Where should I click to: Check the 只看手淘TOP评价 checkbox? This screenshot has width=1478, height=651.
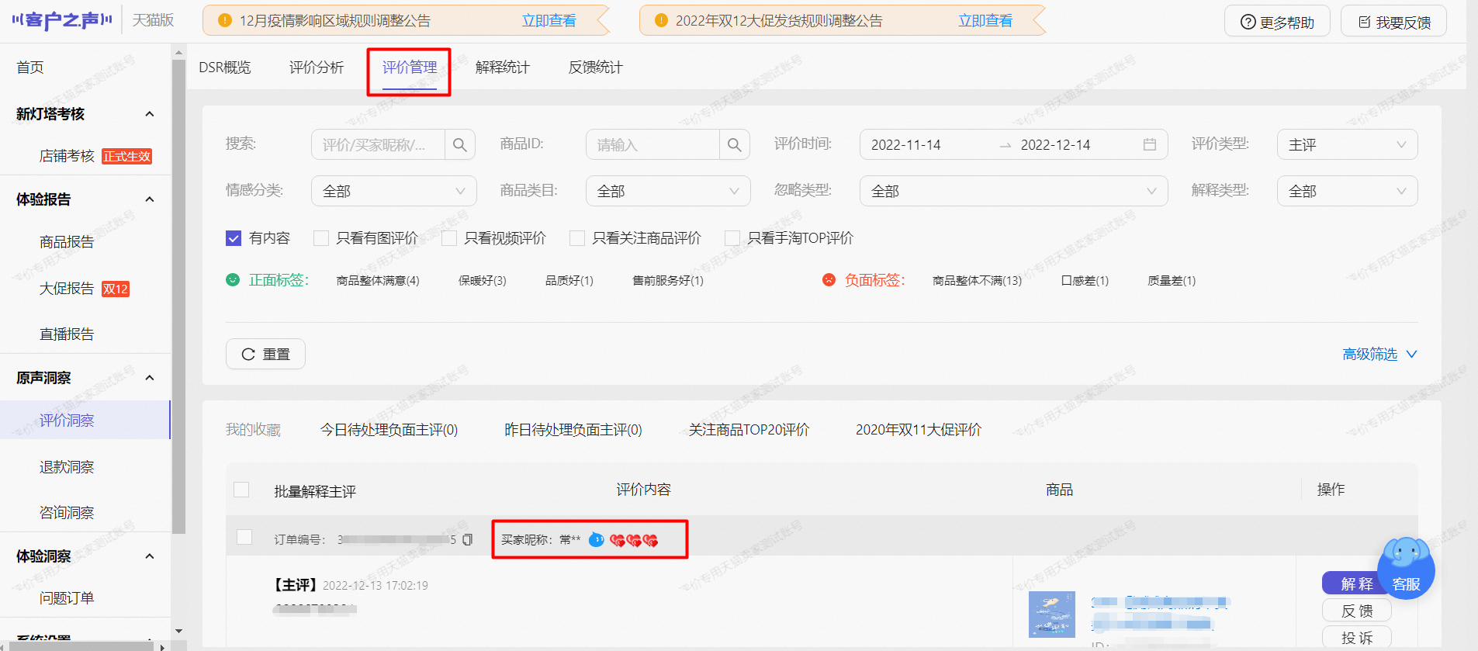tap(732, 238)
